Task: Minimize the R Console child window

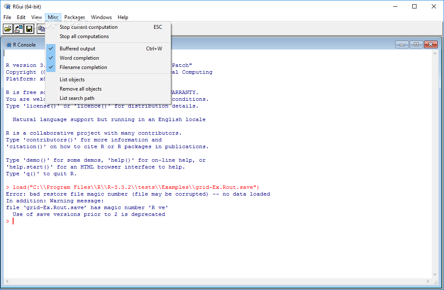Action: click(402, 44)
